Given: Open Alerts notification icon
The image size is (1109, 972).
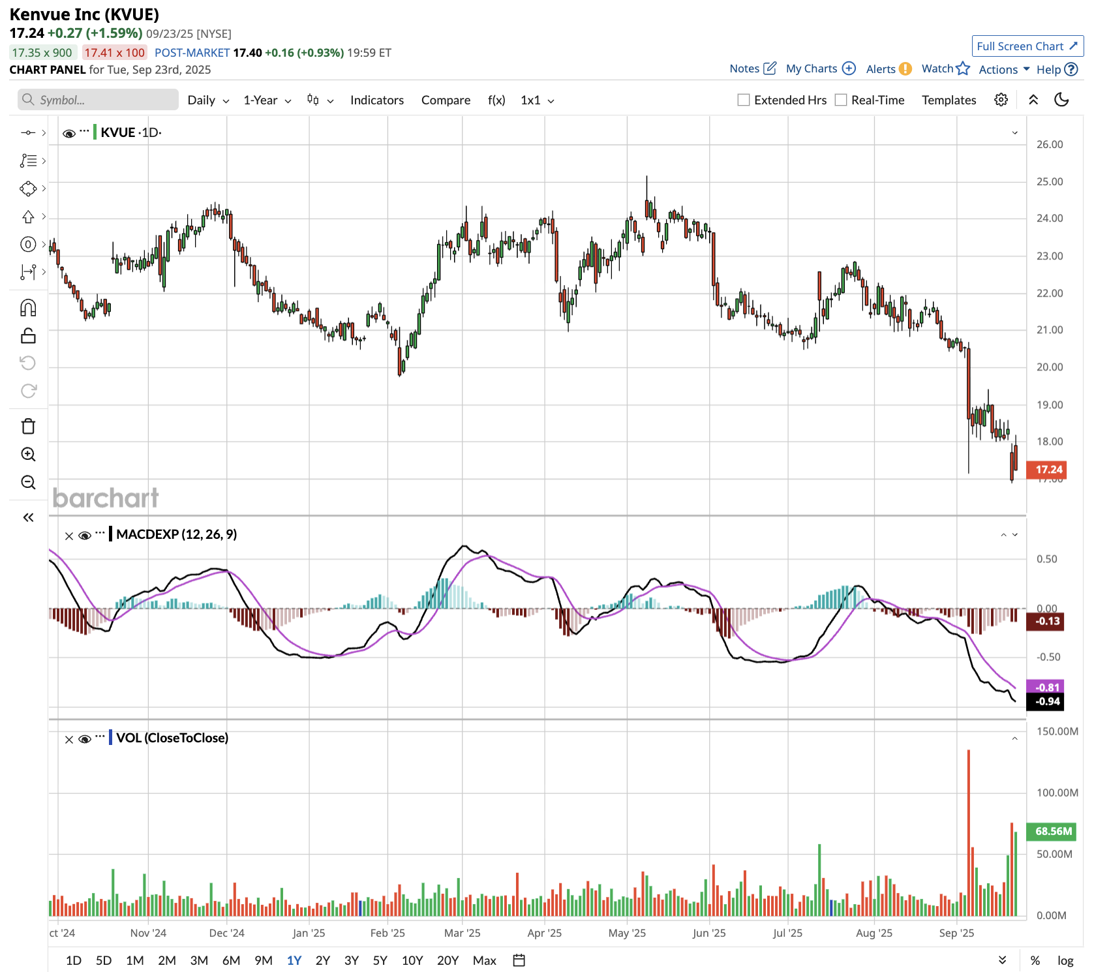Looking at the screenshot, I should click(x=905, y=69).
